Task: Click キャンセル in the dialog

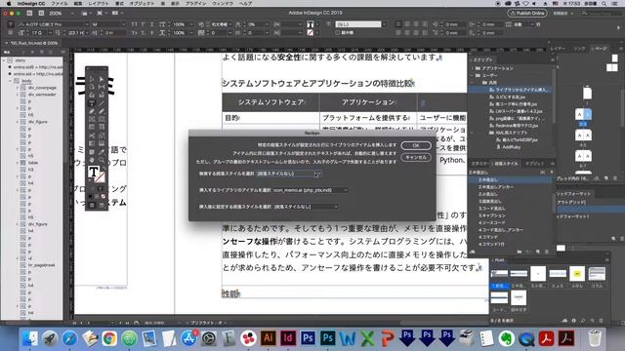Action: 416,158
